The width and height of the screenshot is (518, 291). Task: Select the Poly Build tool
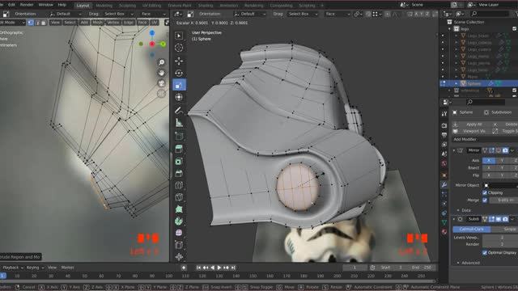[179, 209]
